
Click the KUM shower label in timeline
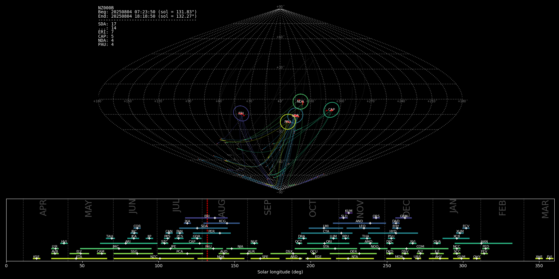[x=348, y=211]
